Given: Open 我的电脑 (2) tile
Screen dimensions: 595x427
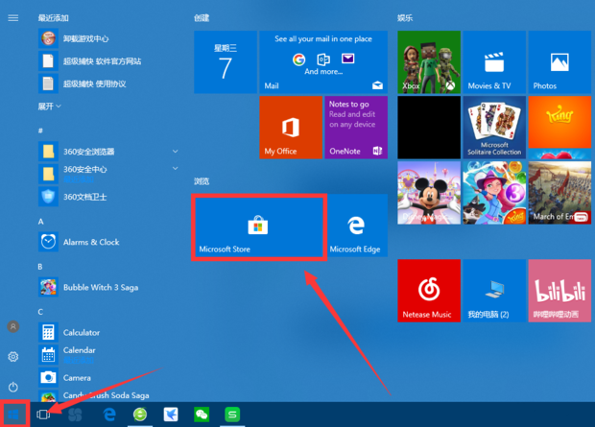Looking at the screenshot, I should [x=494, y=291].
